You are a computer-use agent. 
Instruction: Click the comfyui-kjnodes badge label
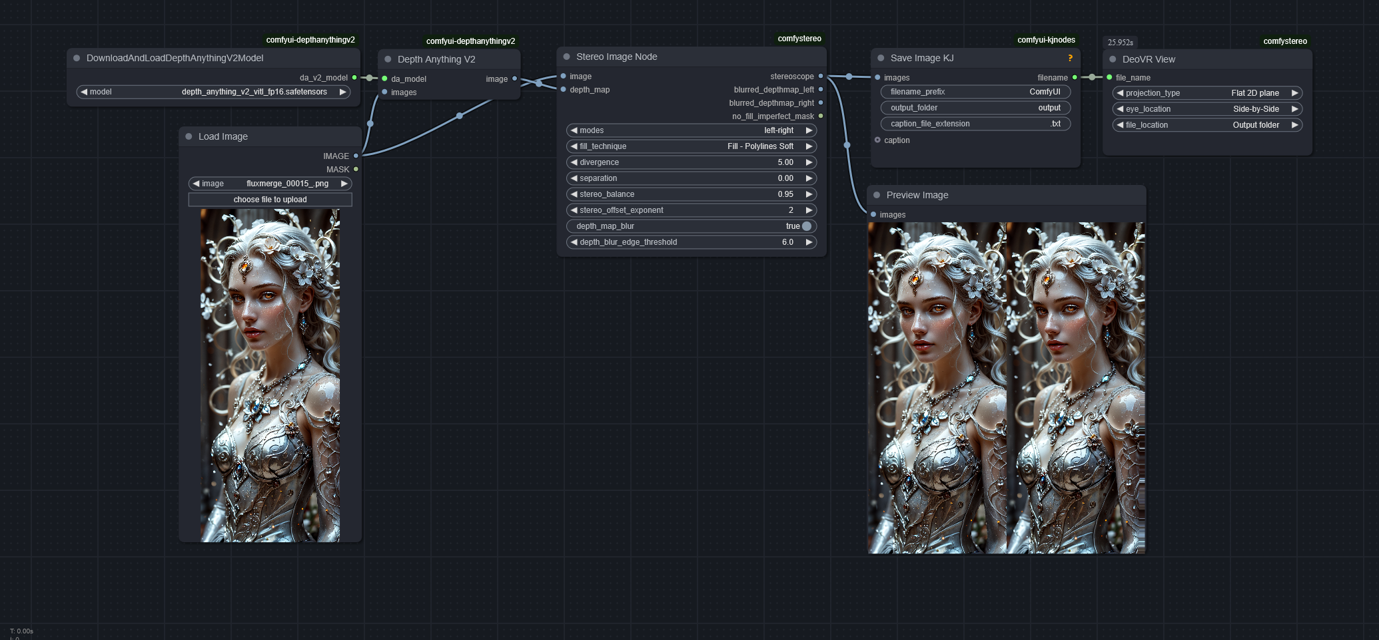pos(1046,40)
